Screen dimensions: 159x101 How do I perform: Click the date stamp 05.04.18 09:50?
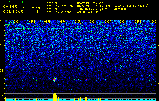point(13,11)
